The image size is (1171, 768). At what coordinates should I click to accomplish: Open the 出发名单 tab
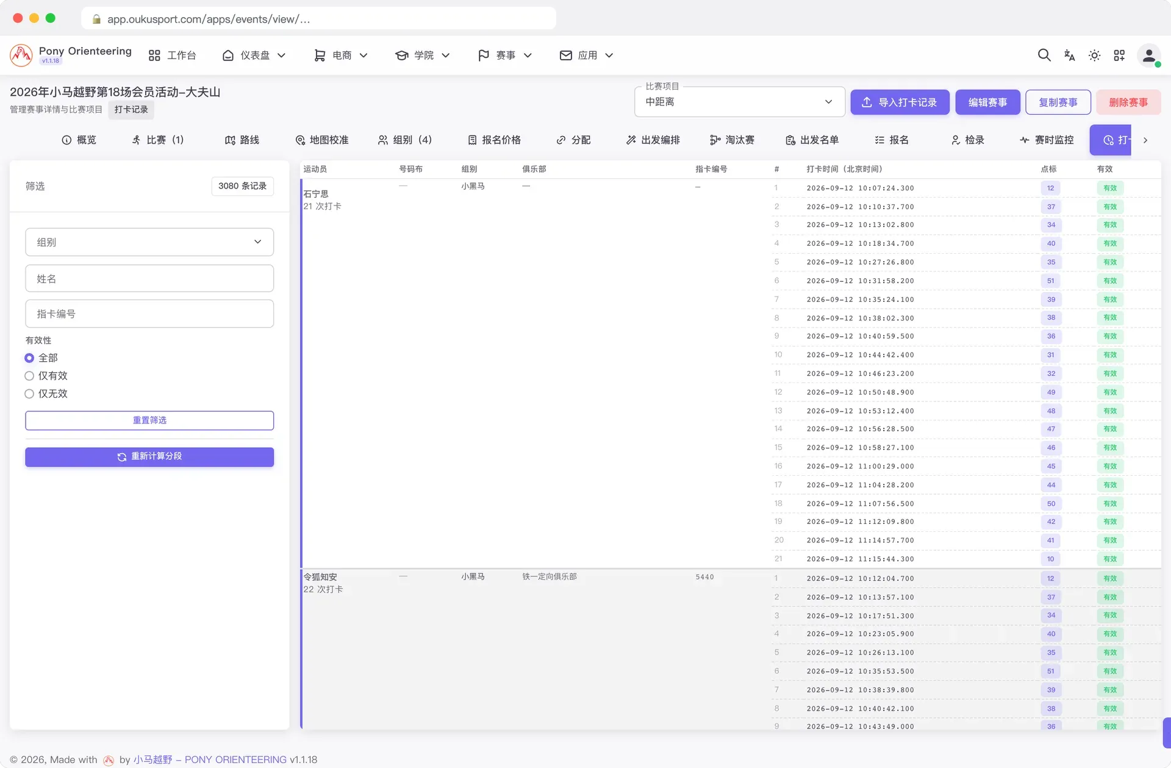pos(812,140)
